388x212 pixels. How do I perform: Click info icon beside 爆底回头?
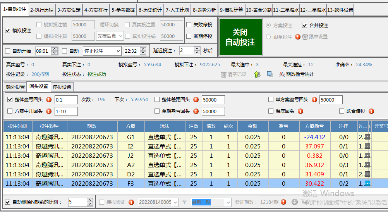click(x=300, y=111)
